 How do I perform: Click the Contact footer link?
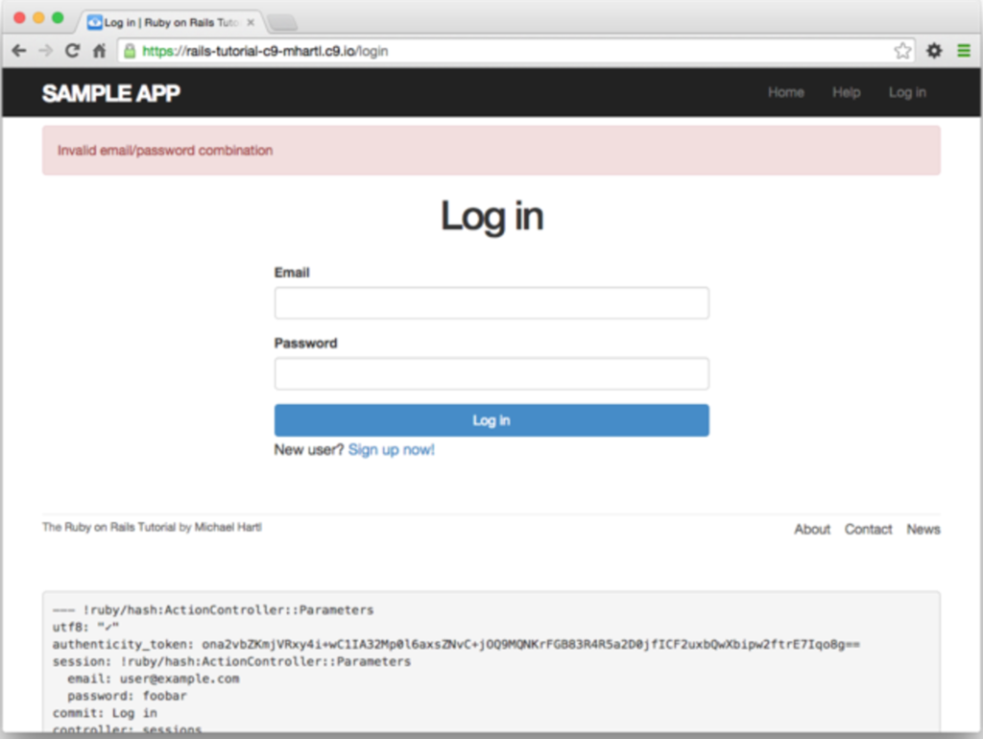868,529
